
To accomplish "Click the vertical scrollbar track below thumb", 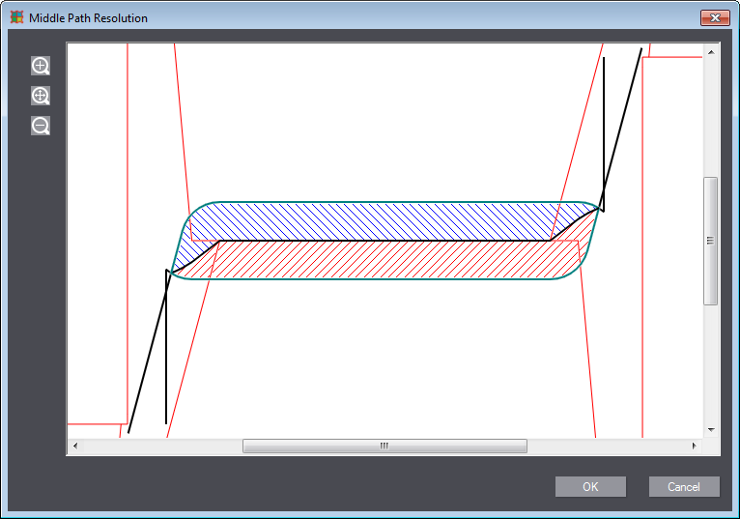I will (711, 367).
